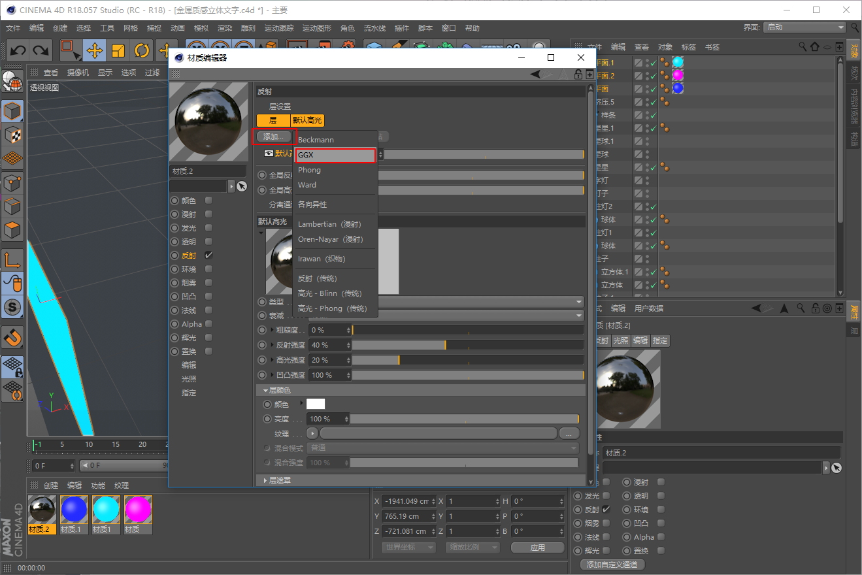Screen dimensions: 862x575
Task: Open the 世界坐标 dropdown
Action: point(408,547)
